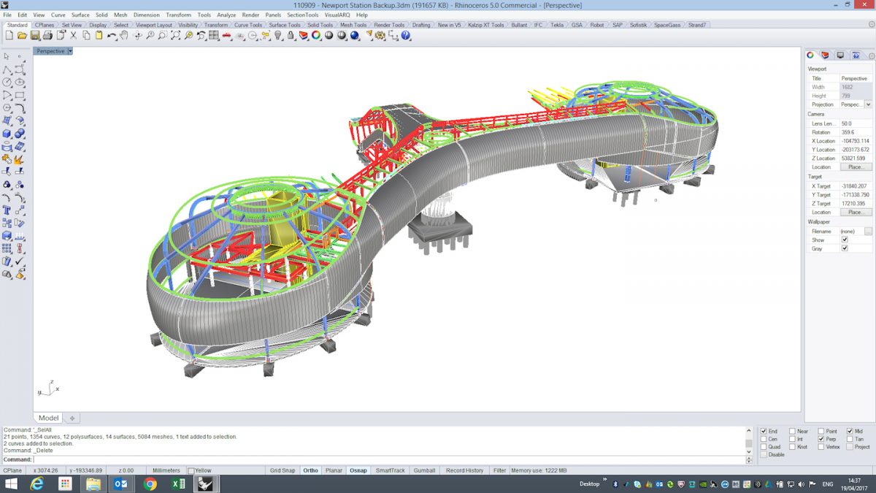Open the Analyze menu
The image size is (876, 493).
(x=226, y=15)
